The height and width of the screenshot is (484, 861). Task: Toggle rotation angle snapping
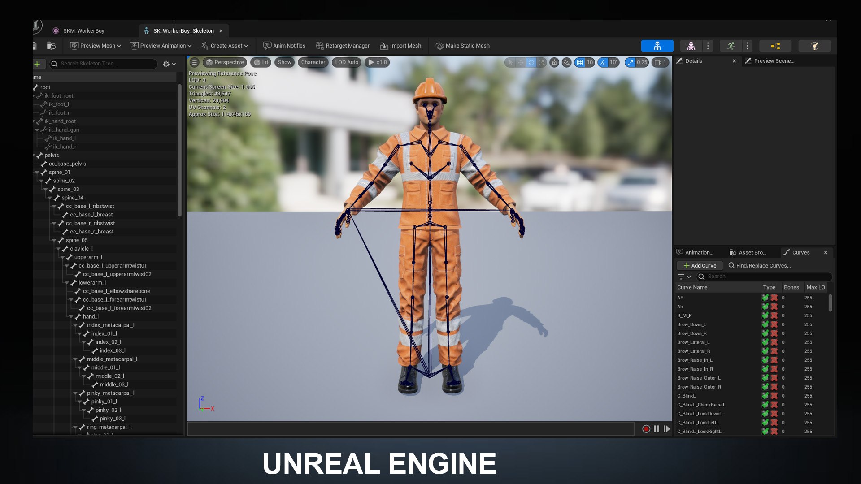(603, 62)
